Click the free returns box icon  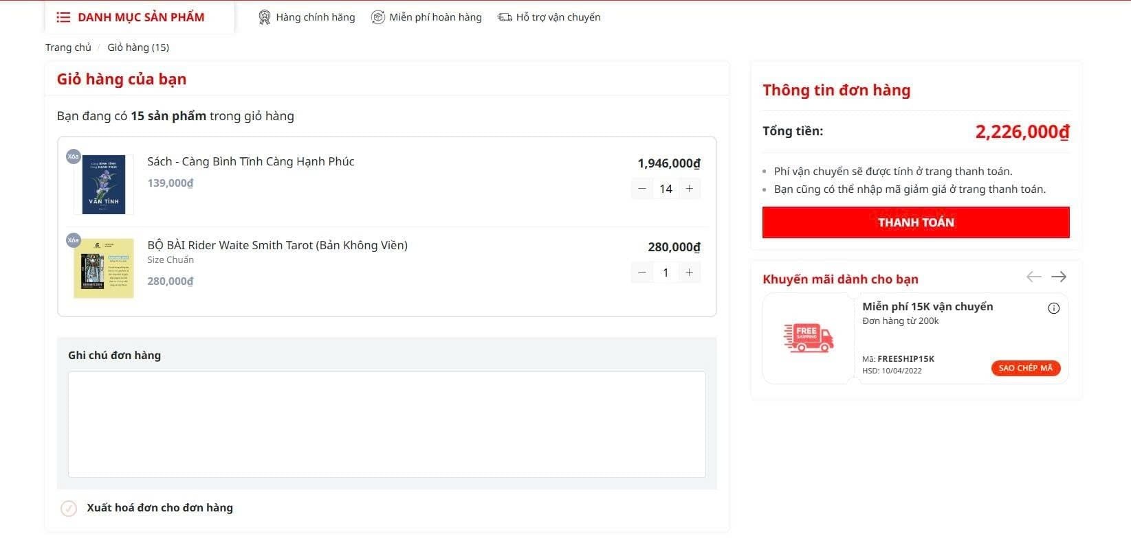click(377, 17)
